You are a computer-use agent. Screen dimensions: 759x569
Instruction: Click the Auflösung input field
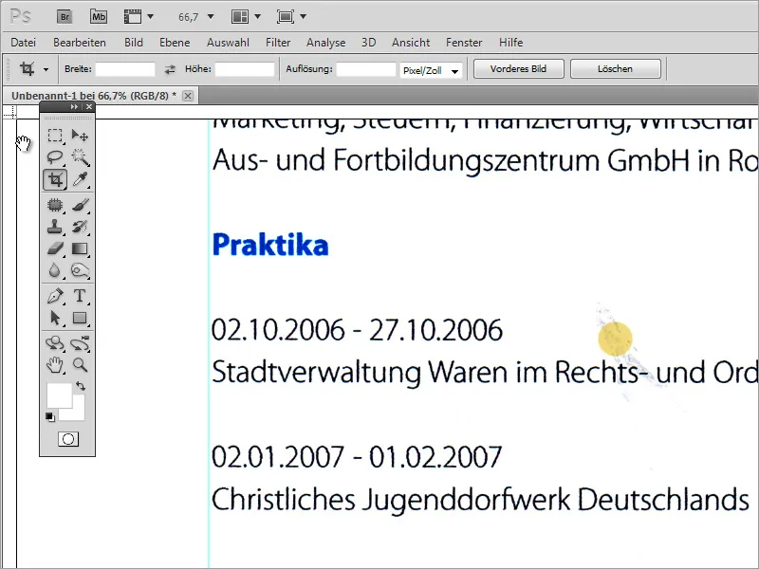366,69
